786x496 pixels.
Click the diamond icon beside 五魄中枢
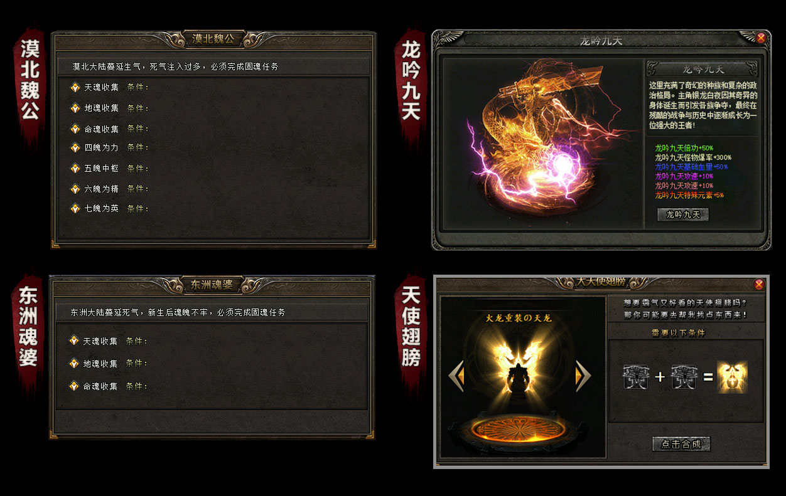(x=75, y=168)
